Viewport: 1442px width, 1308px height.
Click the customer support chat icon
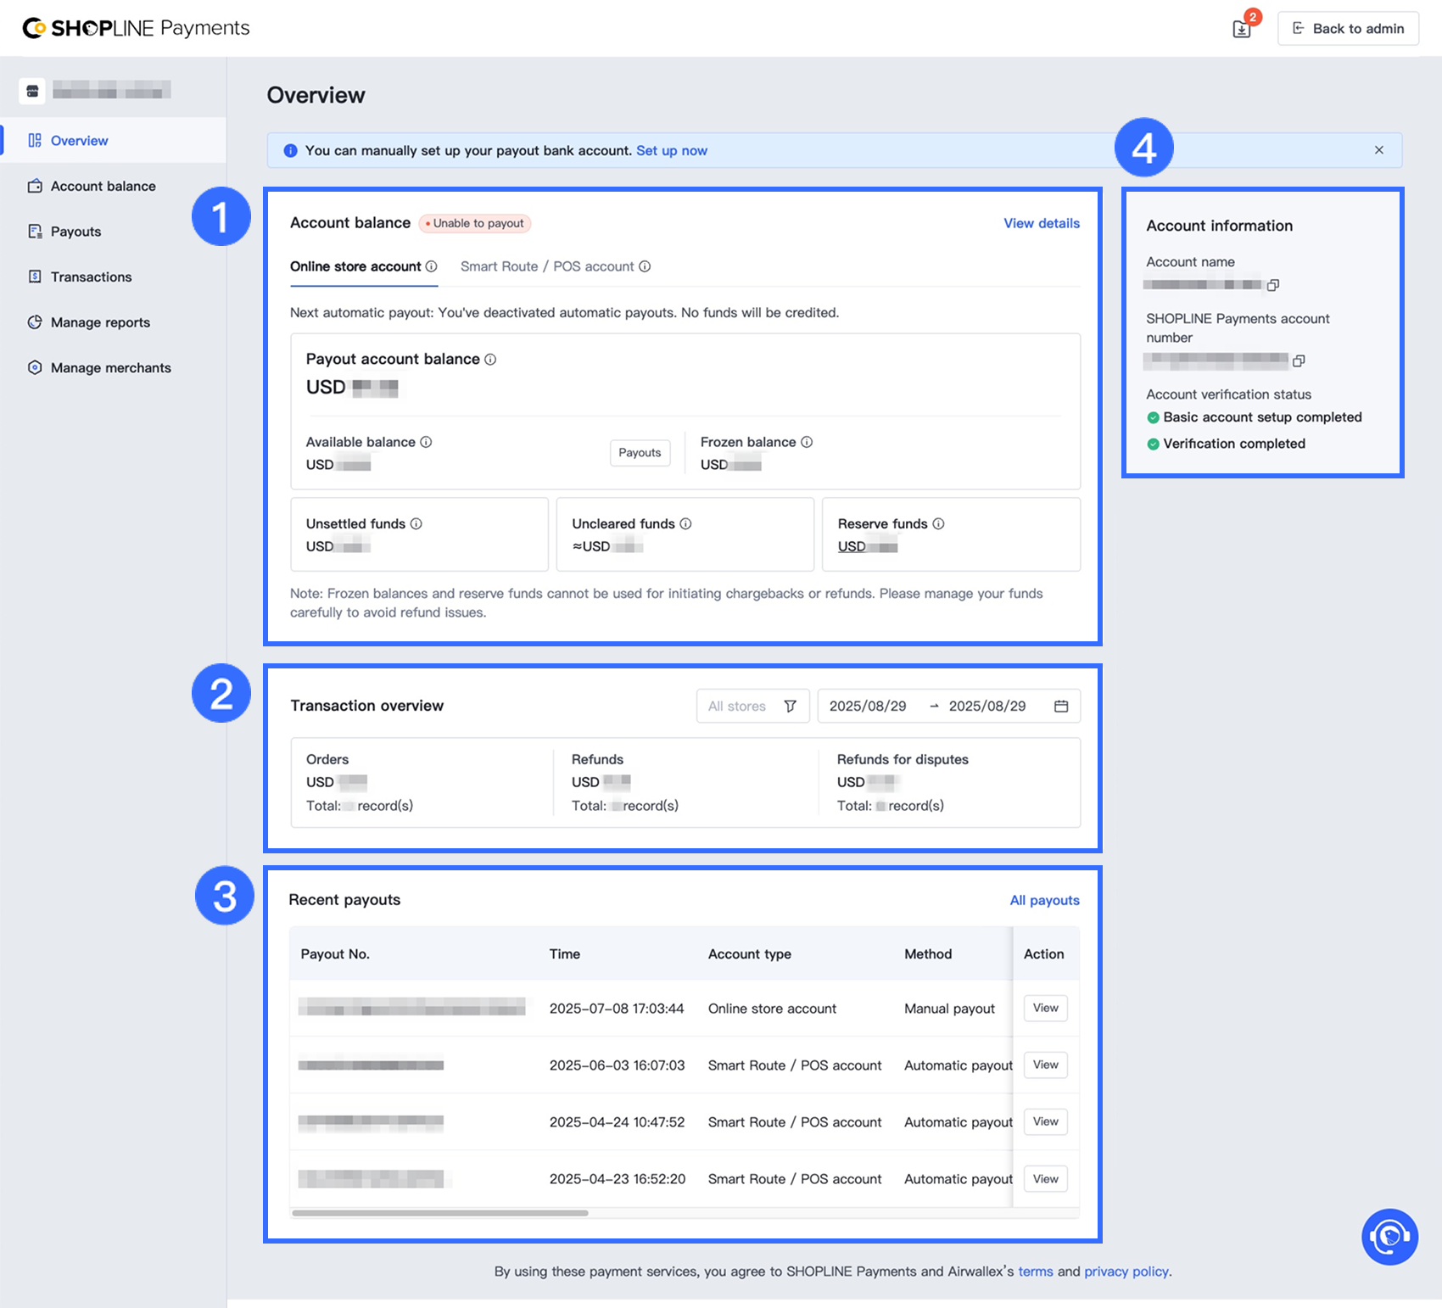(1389, 1237)
